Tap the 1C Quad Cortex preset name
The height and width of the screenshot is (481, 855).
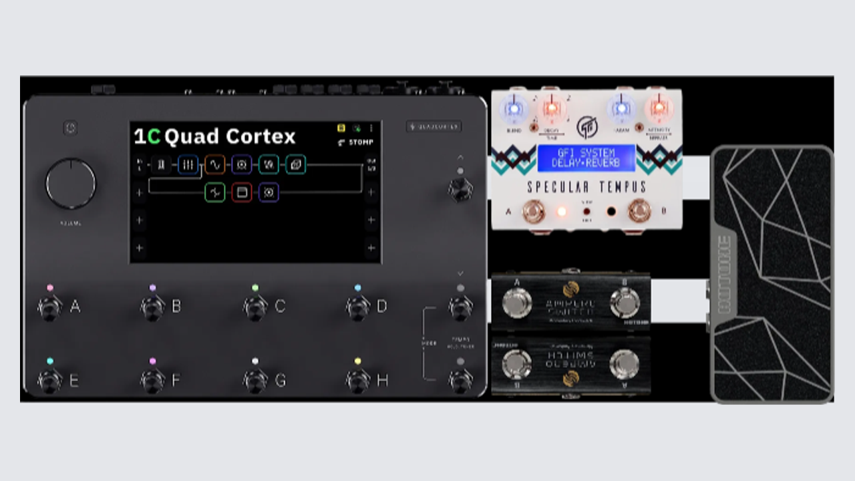(214, 136)
